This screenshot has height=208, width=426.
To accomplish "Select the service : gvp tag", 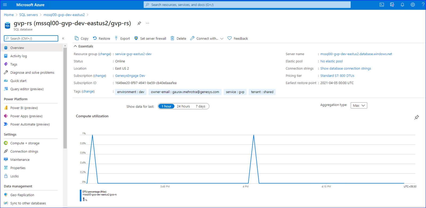I will click(x=235, y=92).
